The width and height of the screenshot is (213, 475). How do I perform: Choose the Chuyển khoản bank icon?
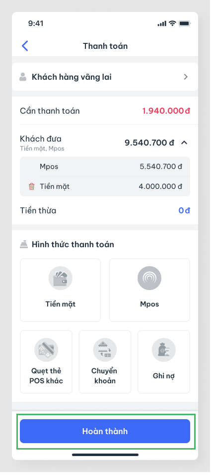105,350
